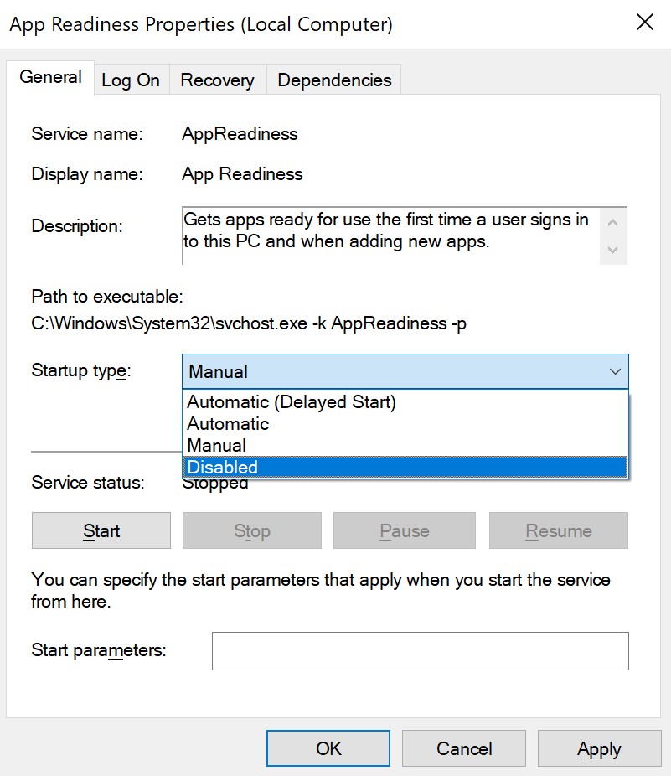The height and width of the screenshot is (776, 671).
Task: Dismiss the dialog with Cancel
Action: [x=463, y=748]
